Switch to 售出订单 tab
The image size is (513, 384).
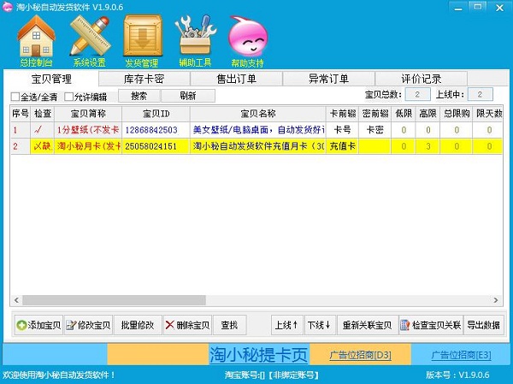tap(236, 79)
